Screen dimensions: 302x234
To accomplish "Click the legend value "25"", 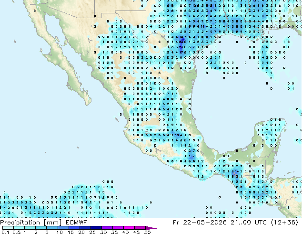I will pyautogui.click(x=92, y=232).
